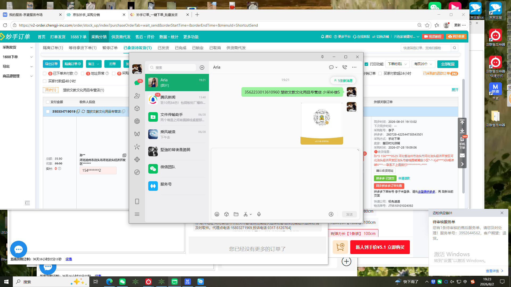Open the WeChat phone icon in sidebar
Image resolution: width=511 pixels, height=287 pixels.
point(137,201)
